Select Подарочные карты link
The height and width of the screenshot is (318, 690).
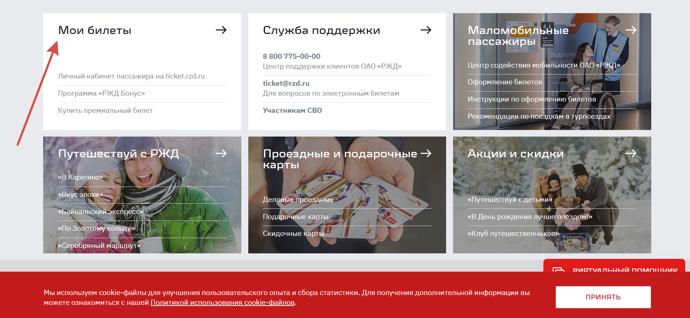(295, 217)
